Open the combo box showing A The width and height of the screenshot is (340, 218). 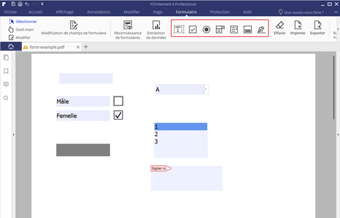(206, 89)
